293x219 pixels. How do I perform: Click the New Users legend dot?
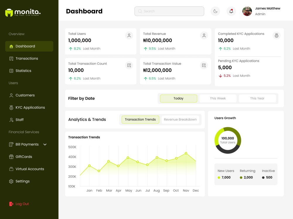pyautogui.click(x=219, y=178)
